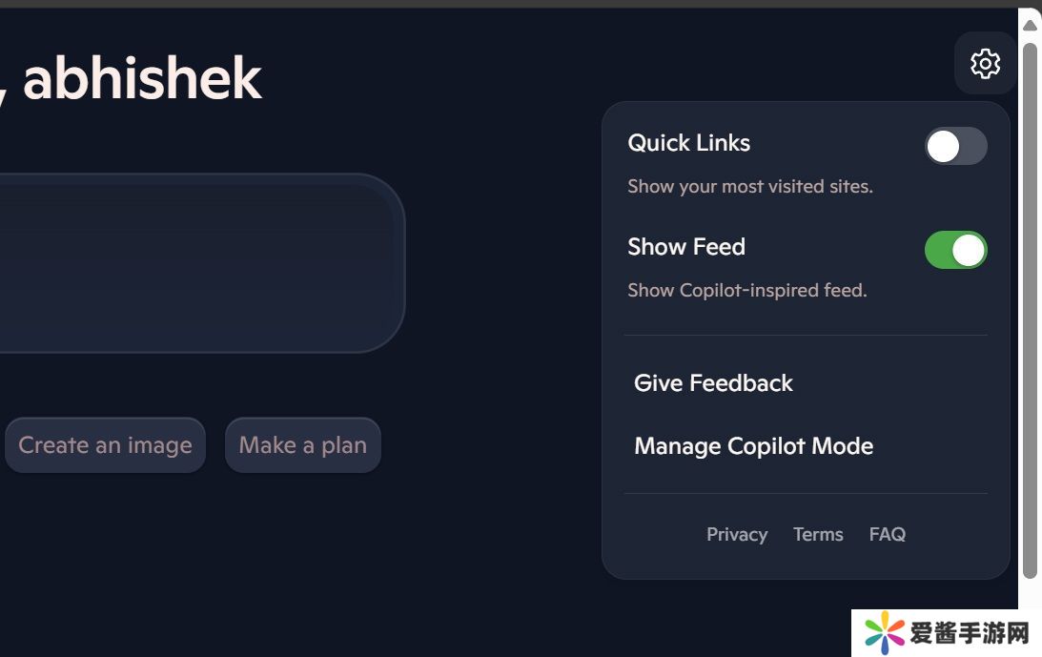1042x657 pixels.
Task: Click the 'Show Copilot-inspired feed' description
Action: (x=746, y=291)
